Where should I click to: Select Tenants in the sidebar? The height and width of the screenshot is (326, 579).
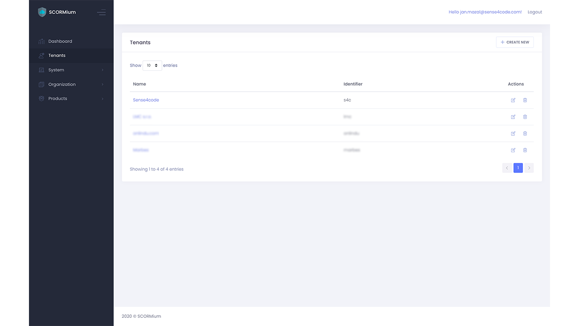57,56
